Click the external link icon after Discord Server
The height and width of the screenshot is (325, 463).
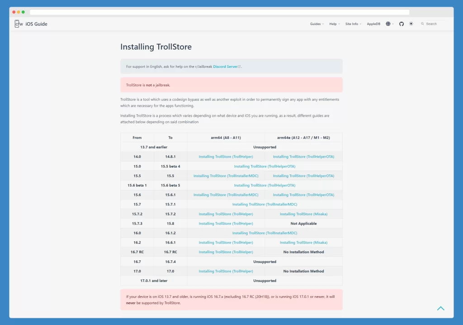(x=239, y=67)
